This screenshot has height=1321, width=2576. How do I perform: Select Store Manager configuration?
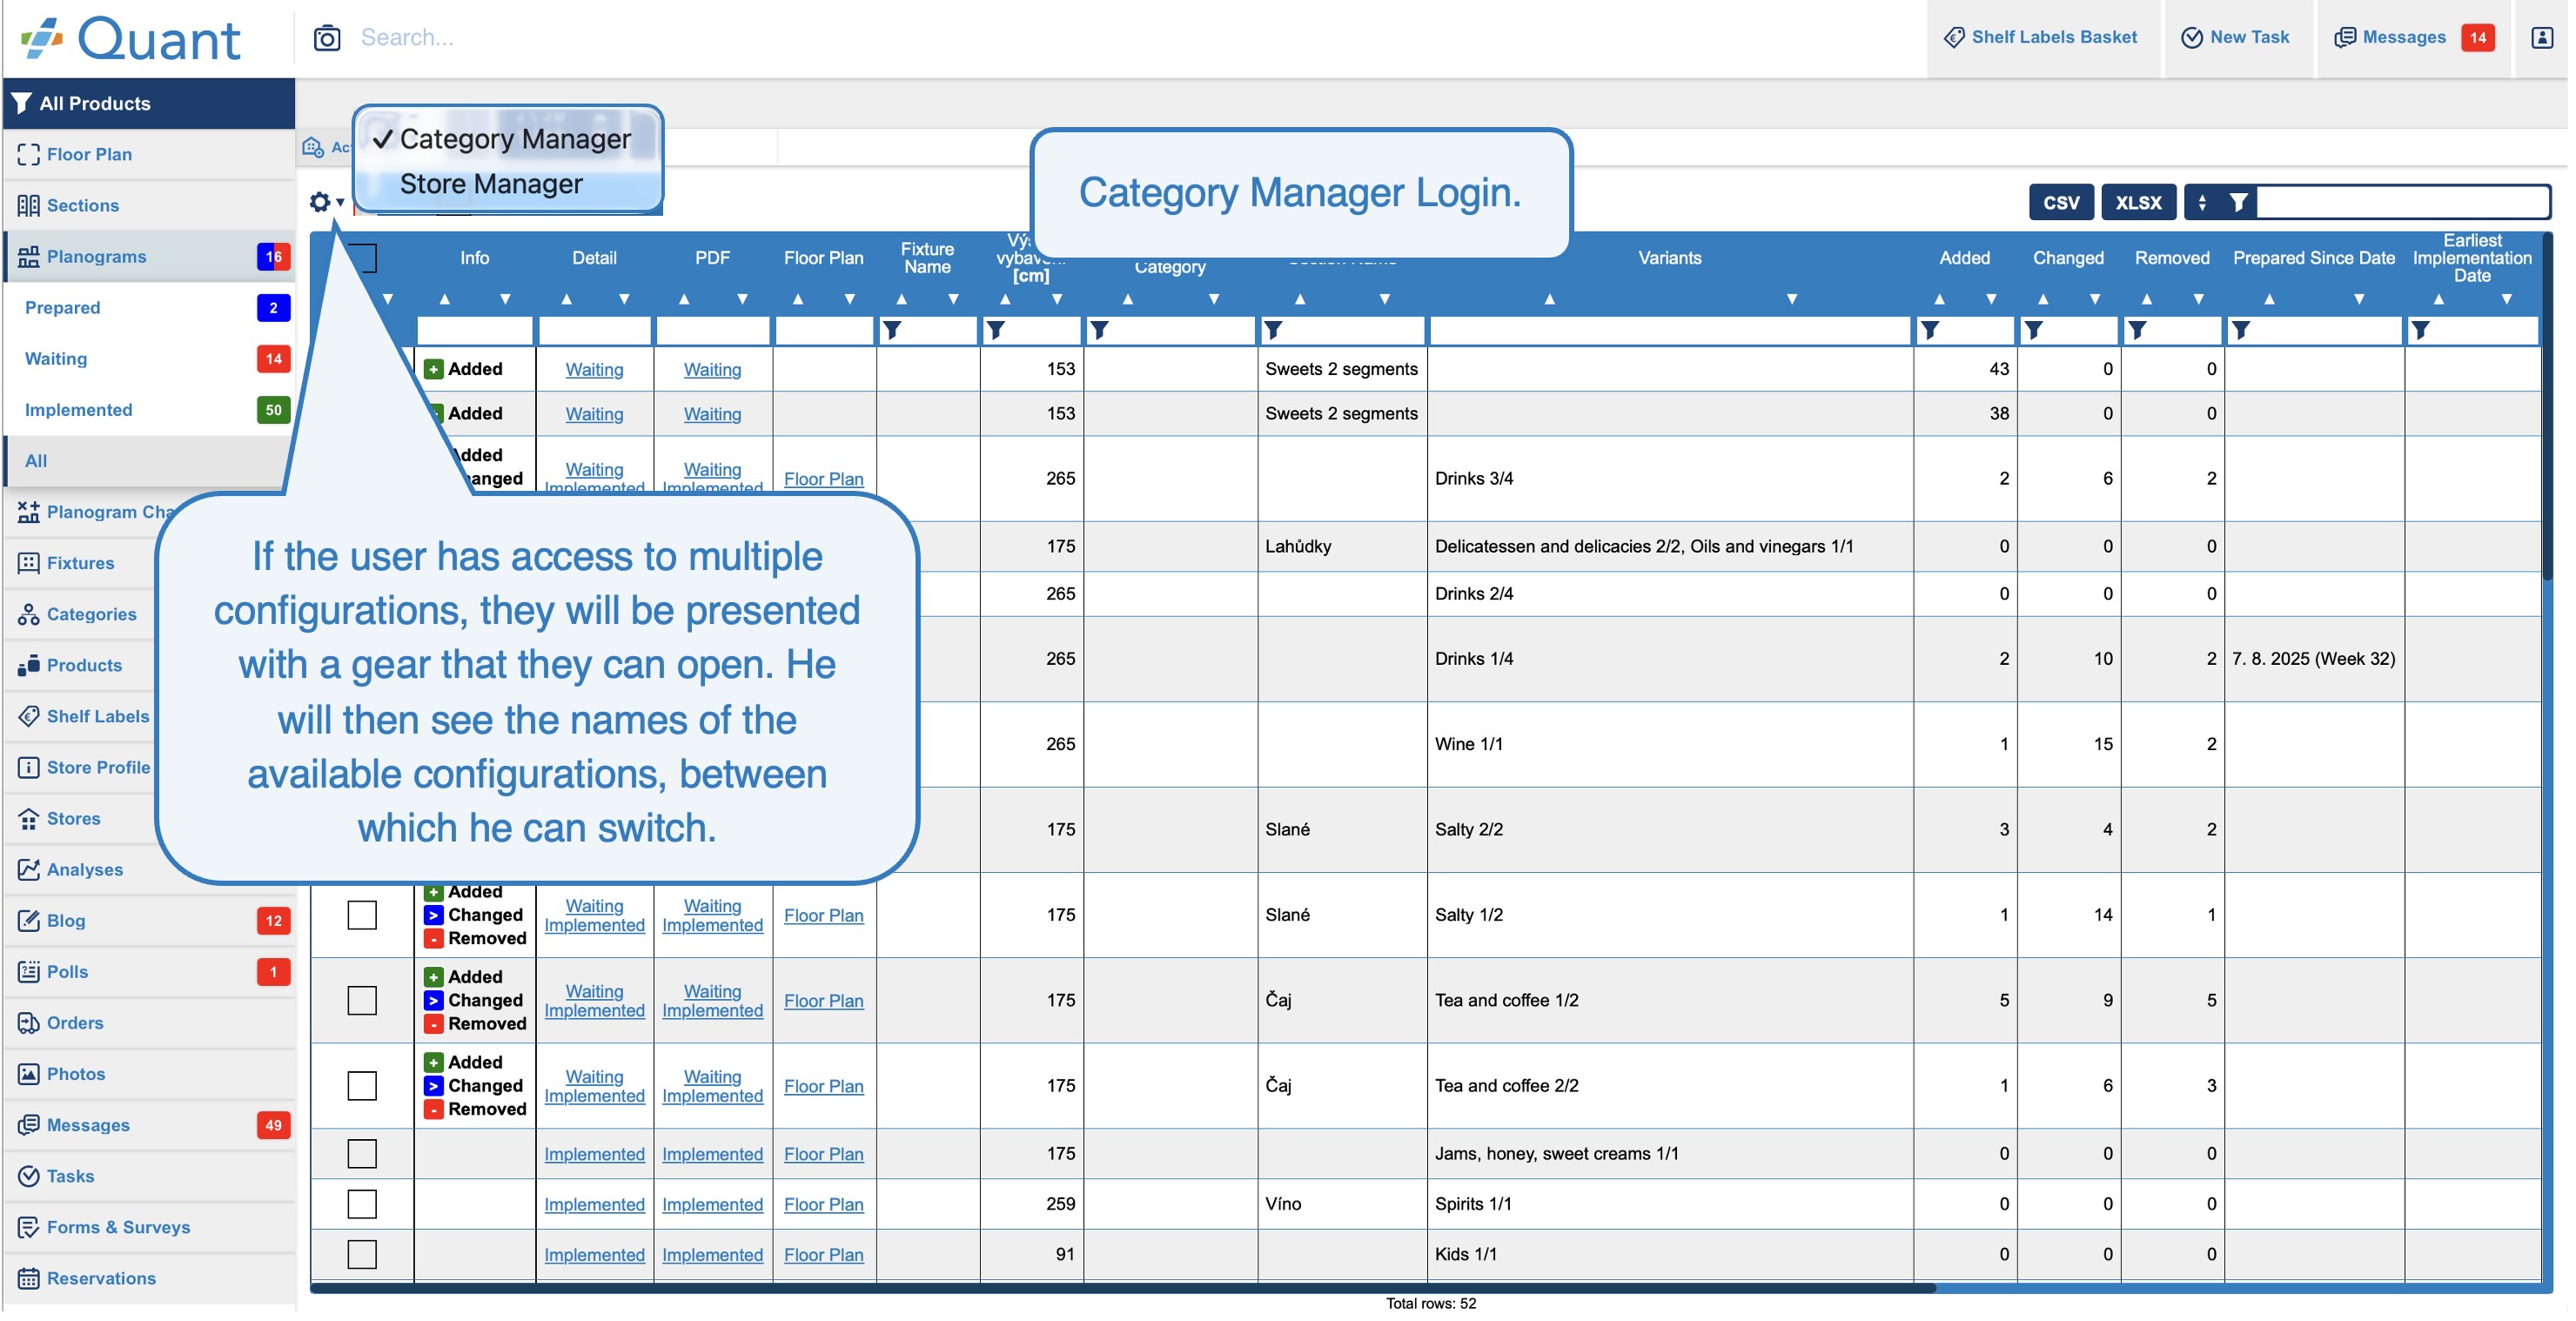pyautogui.click(x=491, y=184)
